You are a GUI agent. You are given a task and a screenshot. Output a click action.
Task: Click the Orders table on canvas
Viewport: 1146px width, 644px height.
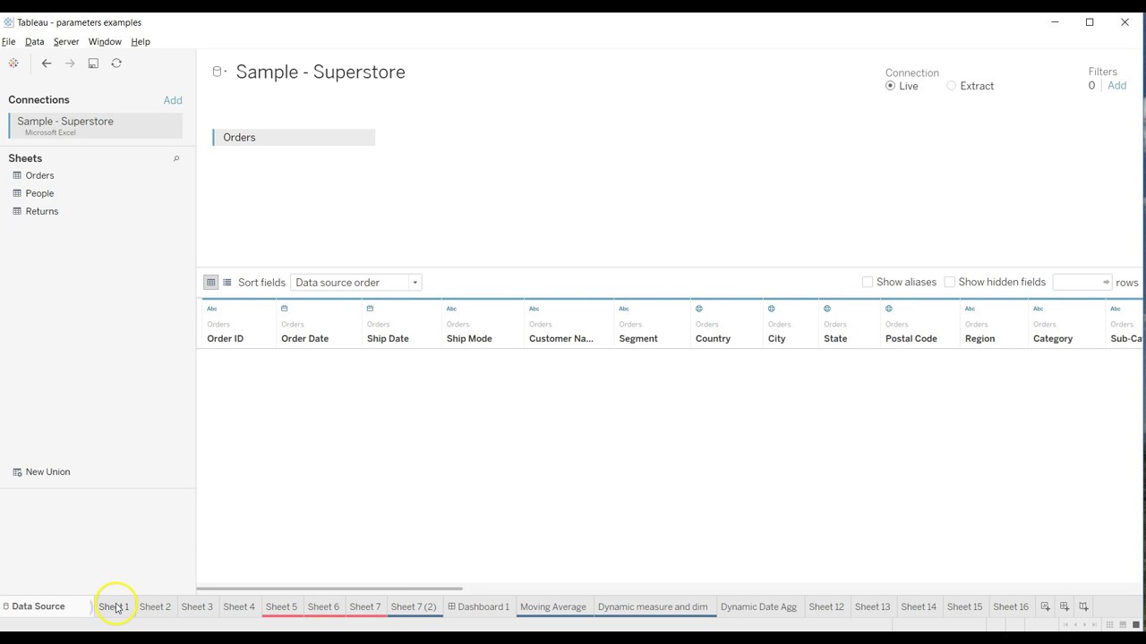(x=294, y=138)
